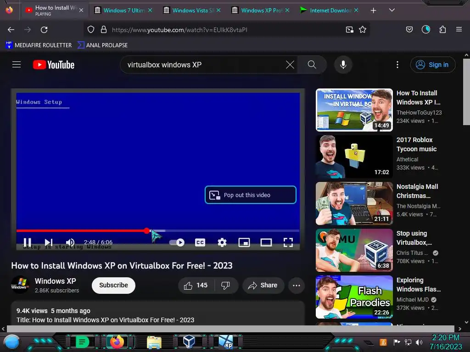Image resolution: width=470 pixels, height=352 pixels.
Task: Submit search with magnifier button
Action: pos(312,65)
